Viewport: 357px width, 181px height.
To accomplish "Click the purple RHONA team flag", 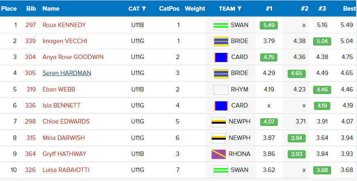I will click(x=219, y=154).
